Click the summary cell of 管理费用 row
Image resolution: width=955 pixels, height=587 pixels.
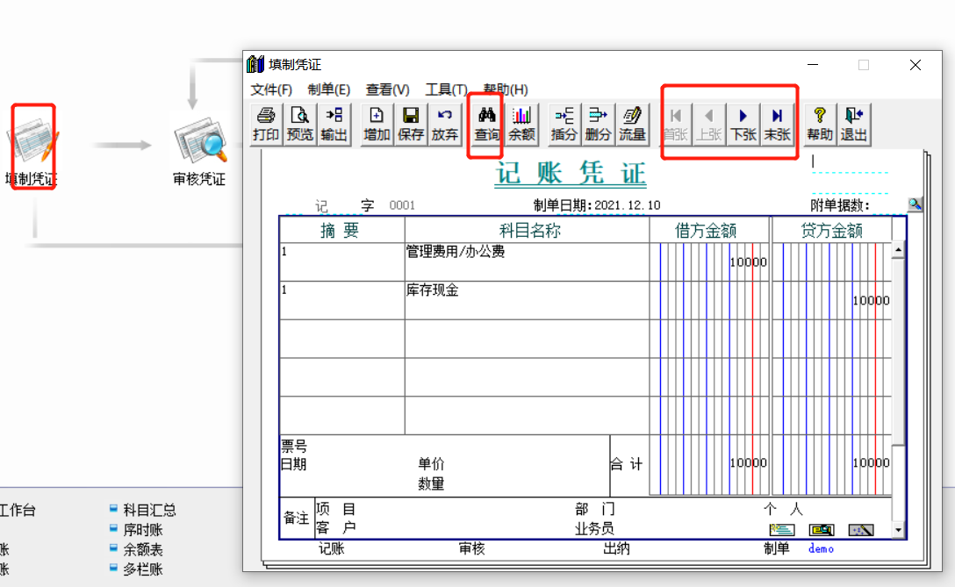(341, 261)
